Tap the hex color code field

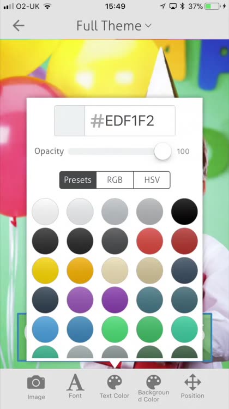click(130, 121)
